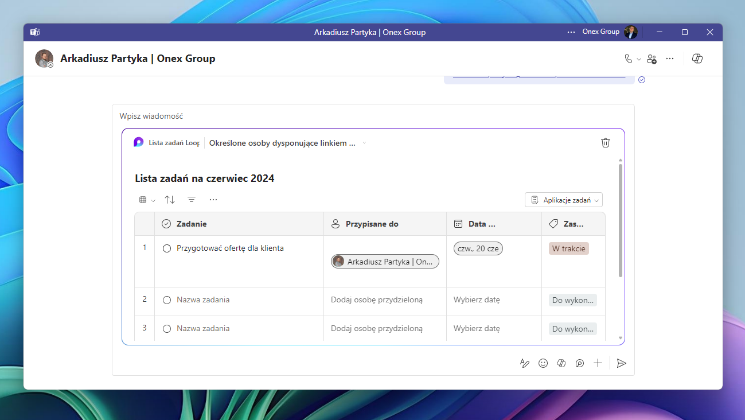This screenshot has width=745, height=420.
Task: Click the Loop component vertical scrollbar
Action: coord(621,221)
